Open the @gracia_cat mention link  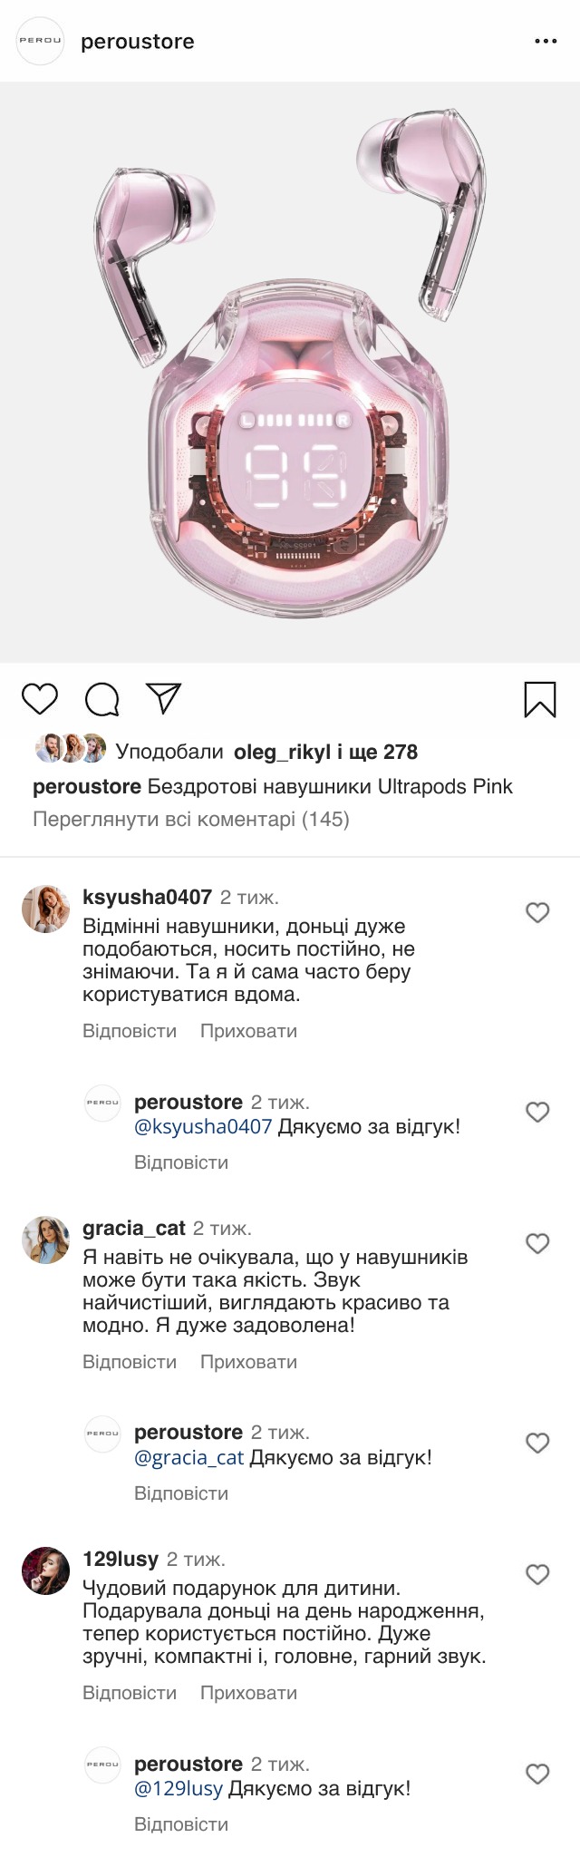click(x=189, y=1458)
